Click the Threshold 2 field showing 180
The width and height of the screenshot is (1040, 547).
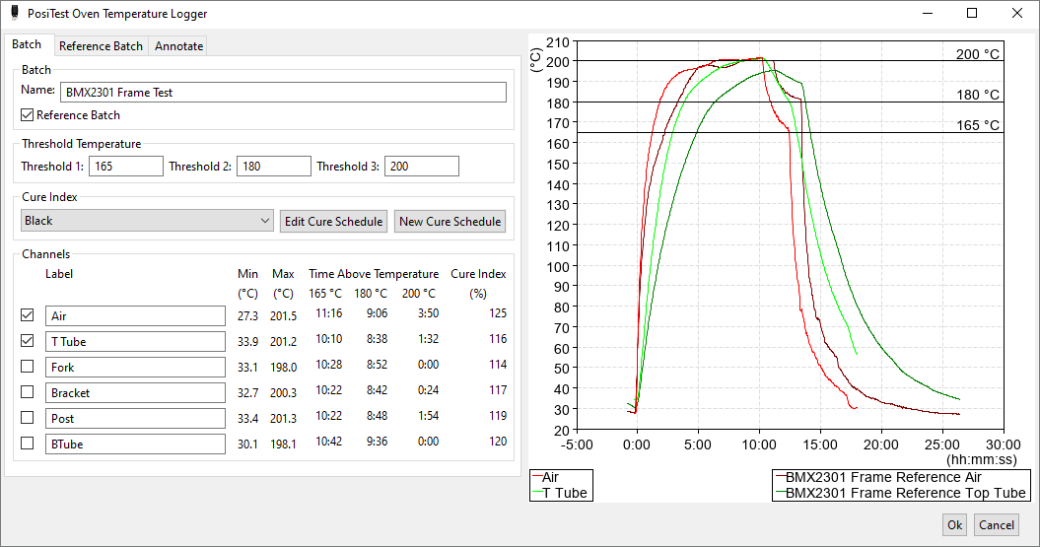[x=274, y=167]
